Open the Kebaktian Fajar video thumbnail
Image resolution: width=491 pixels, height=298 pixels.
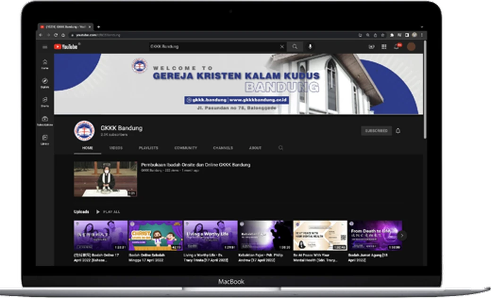coord(265,235)
